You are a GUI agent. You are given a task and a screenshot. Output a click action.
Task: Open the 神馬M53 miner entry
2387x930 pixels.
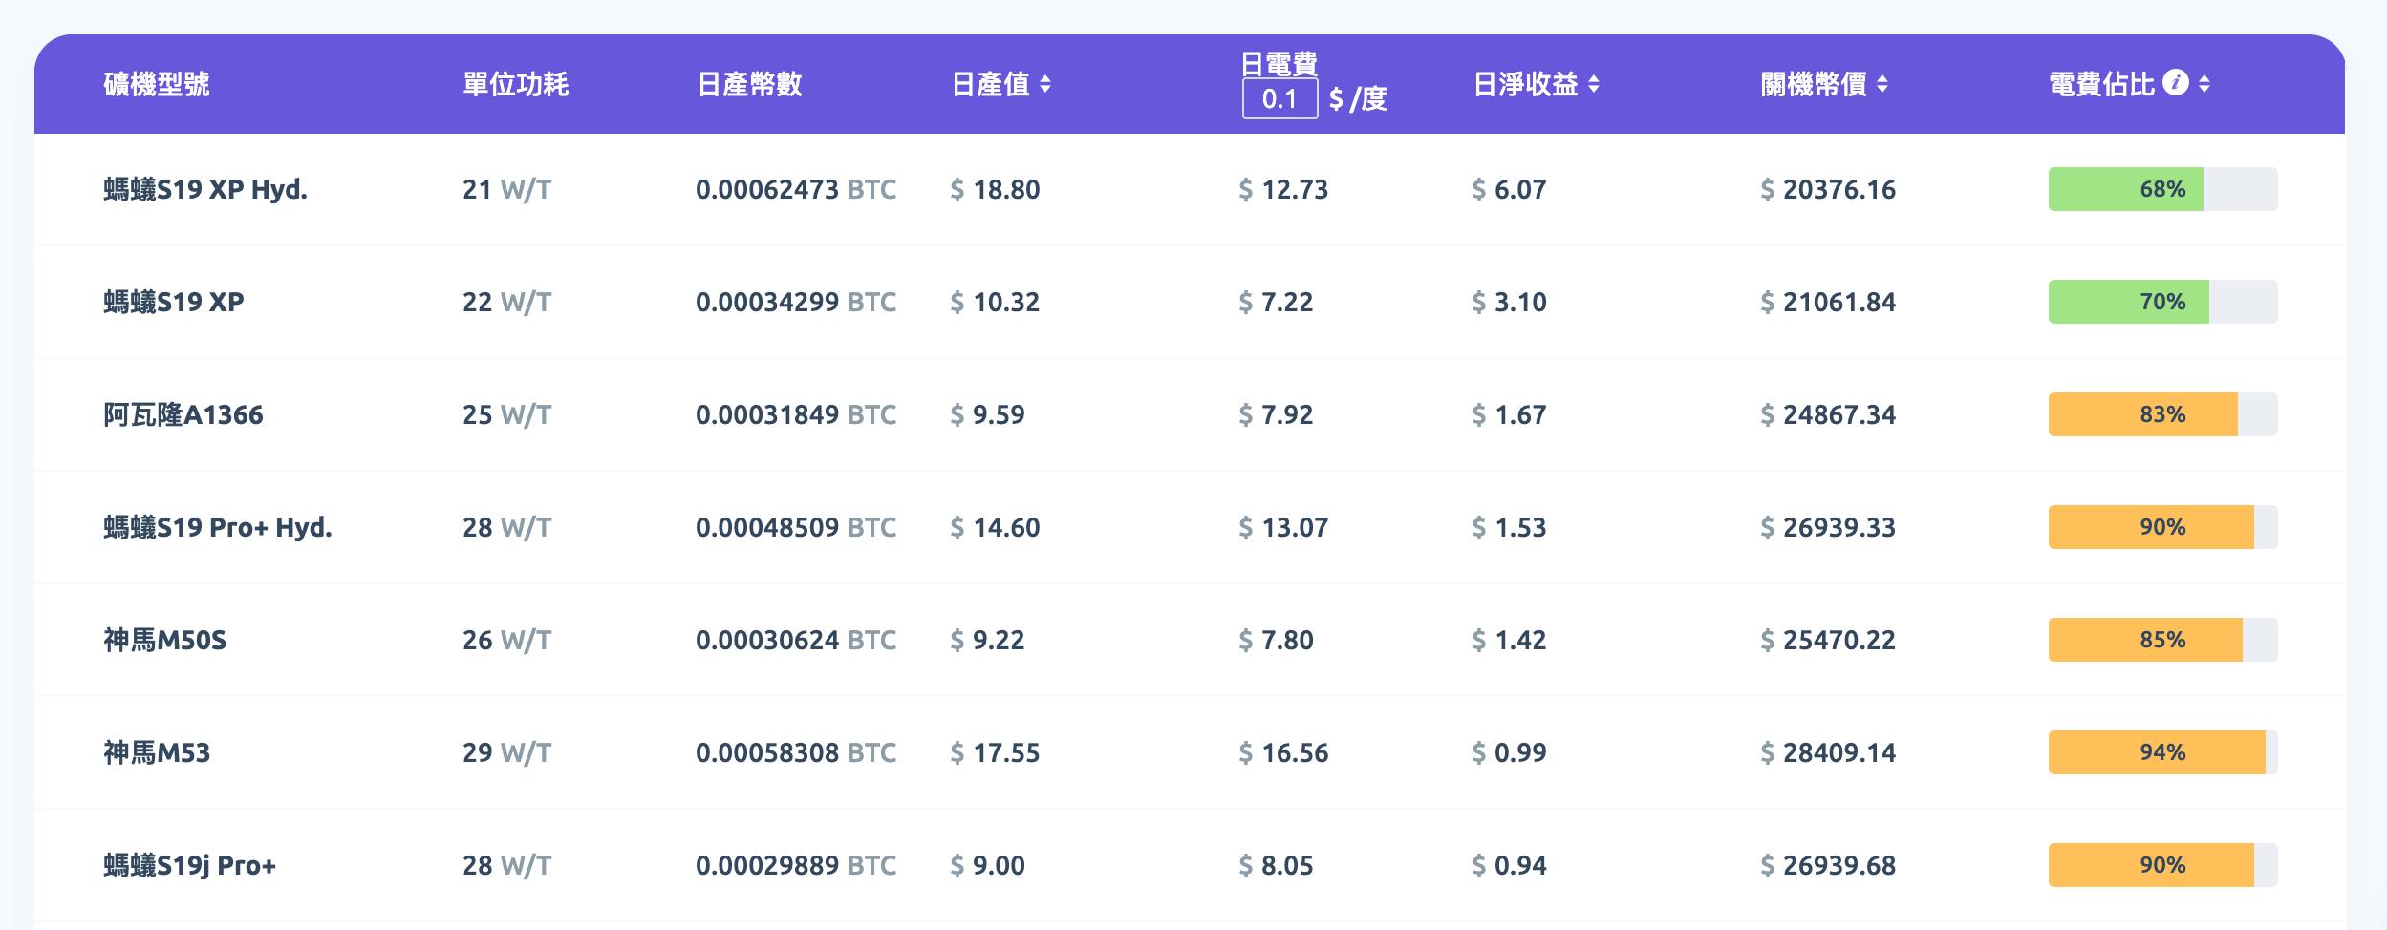(157, 752)
